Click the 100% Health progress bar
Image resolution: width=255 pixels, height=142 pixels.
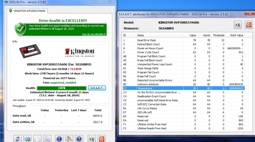point(62,88)
